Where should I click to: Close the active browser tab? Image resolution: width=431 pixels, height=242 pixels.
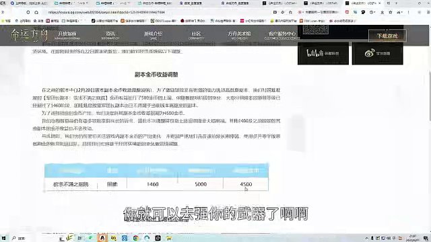[380, 3]
